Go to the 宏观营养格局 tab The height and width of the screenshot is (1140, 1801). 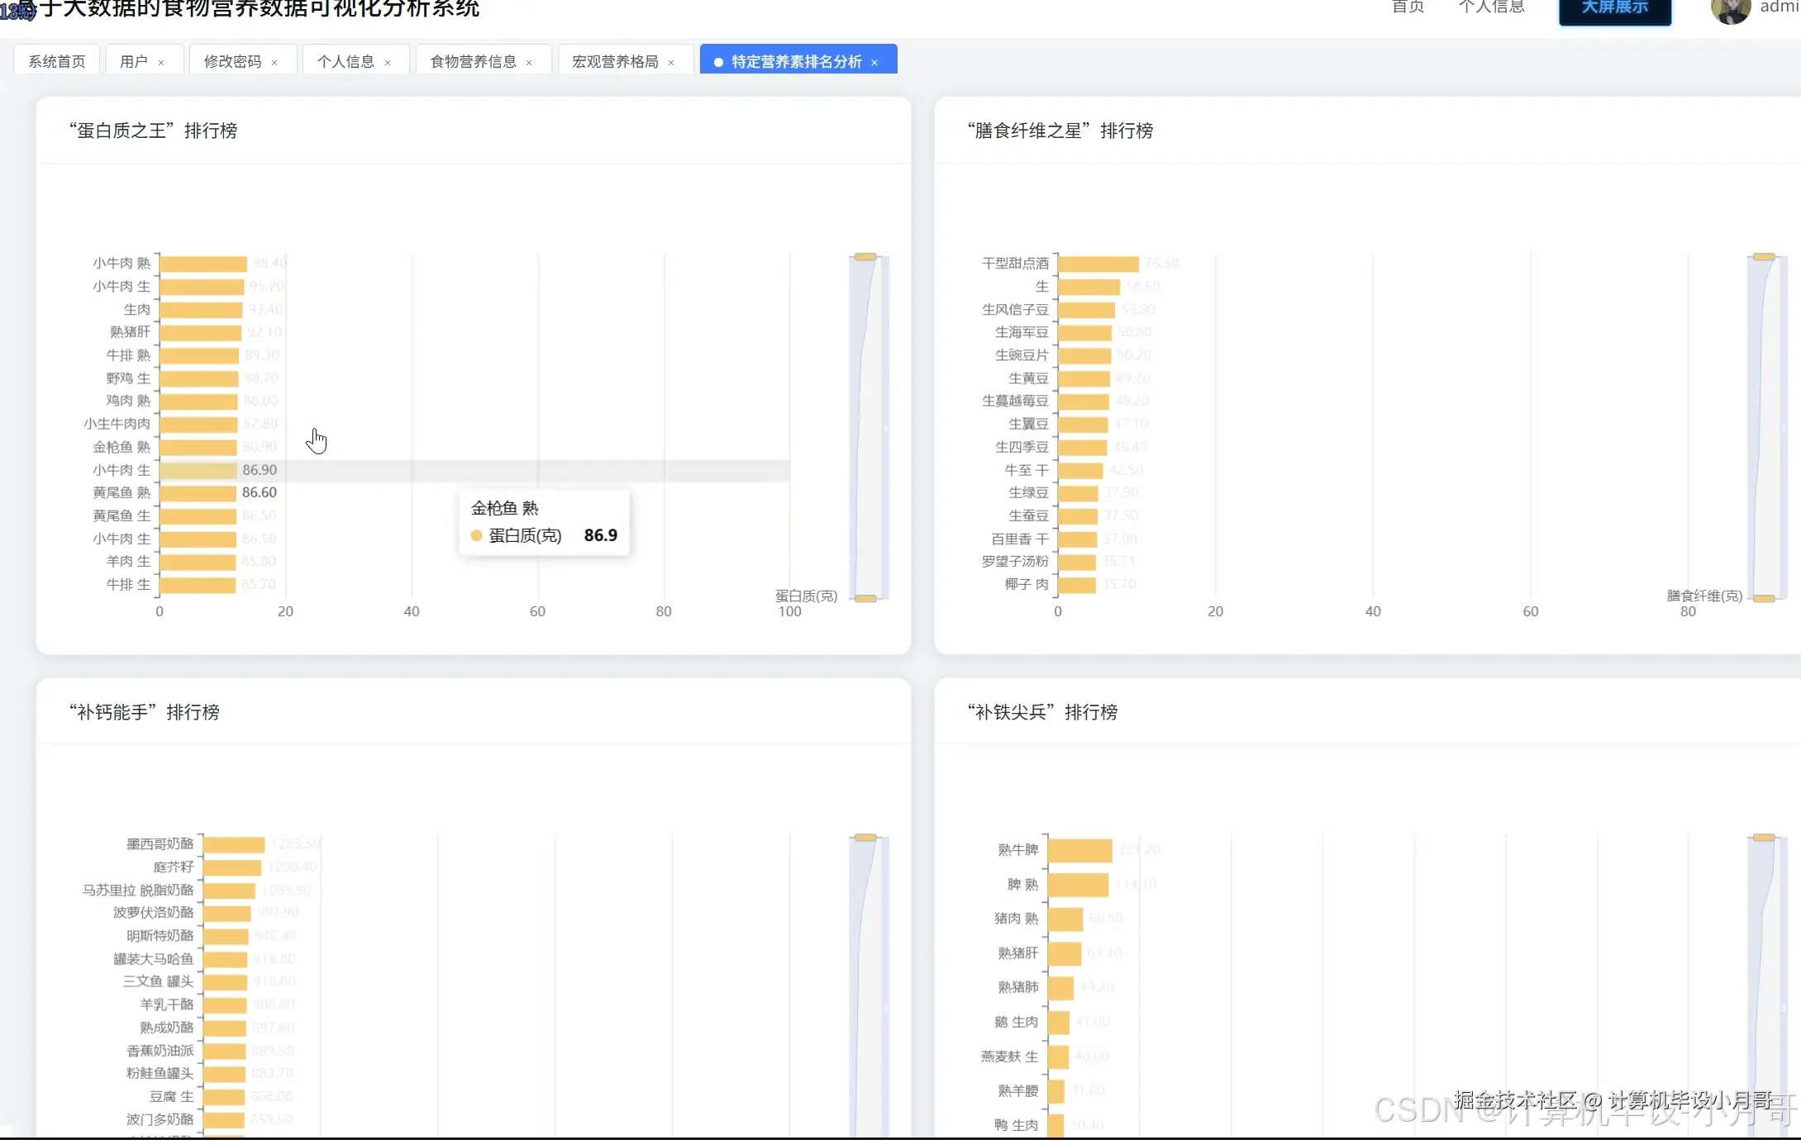tap(615, 62)
